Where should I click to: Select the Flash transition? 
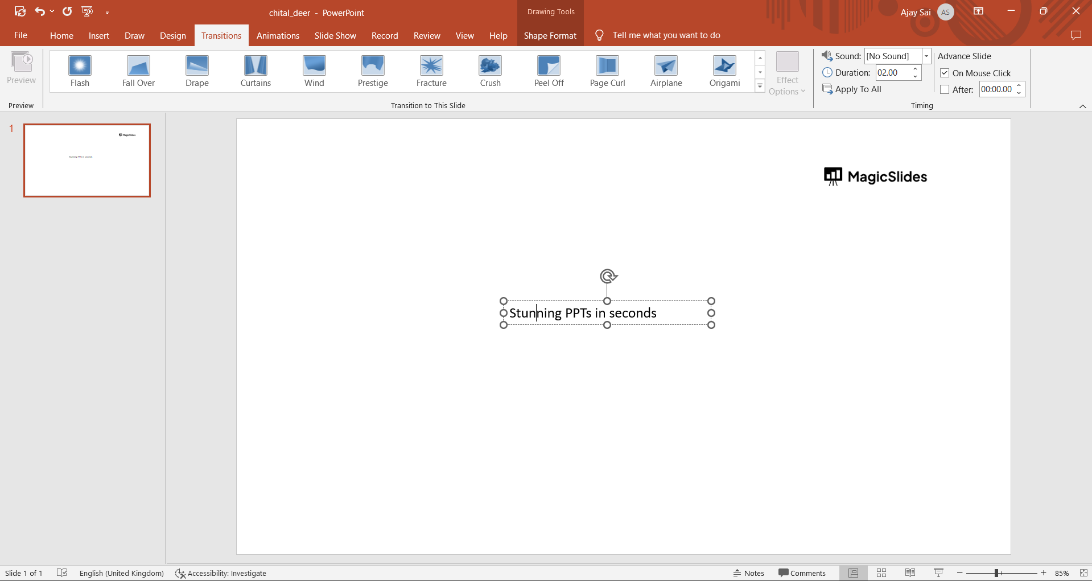point(80,71)
